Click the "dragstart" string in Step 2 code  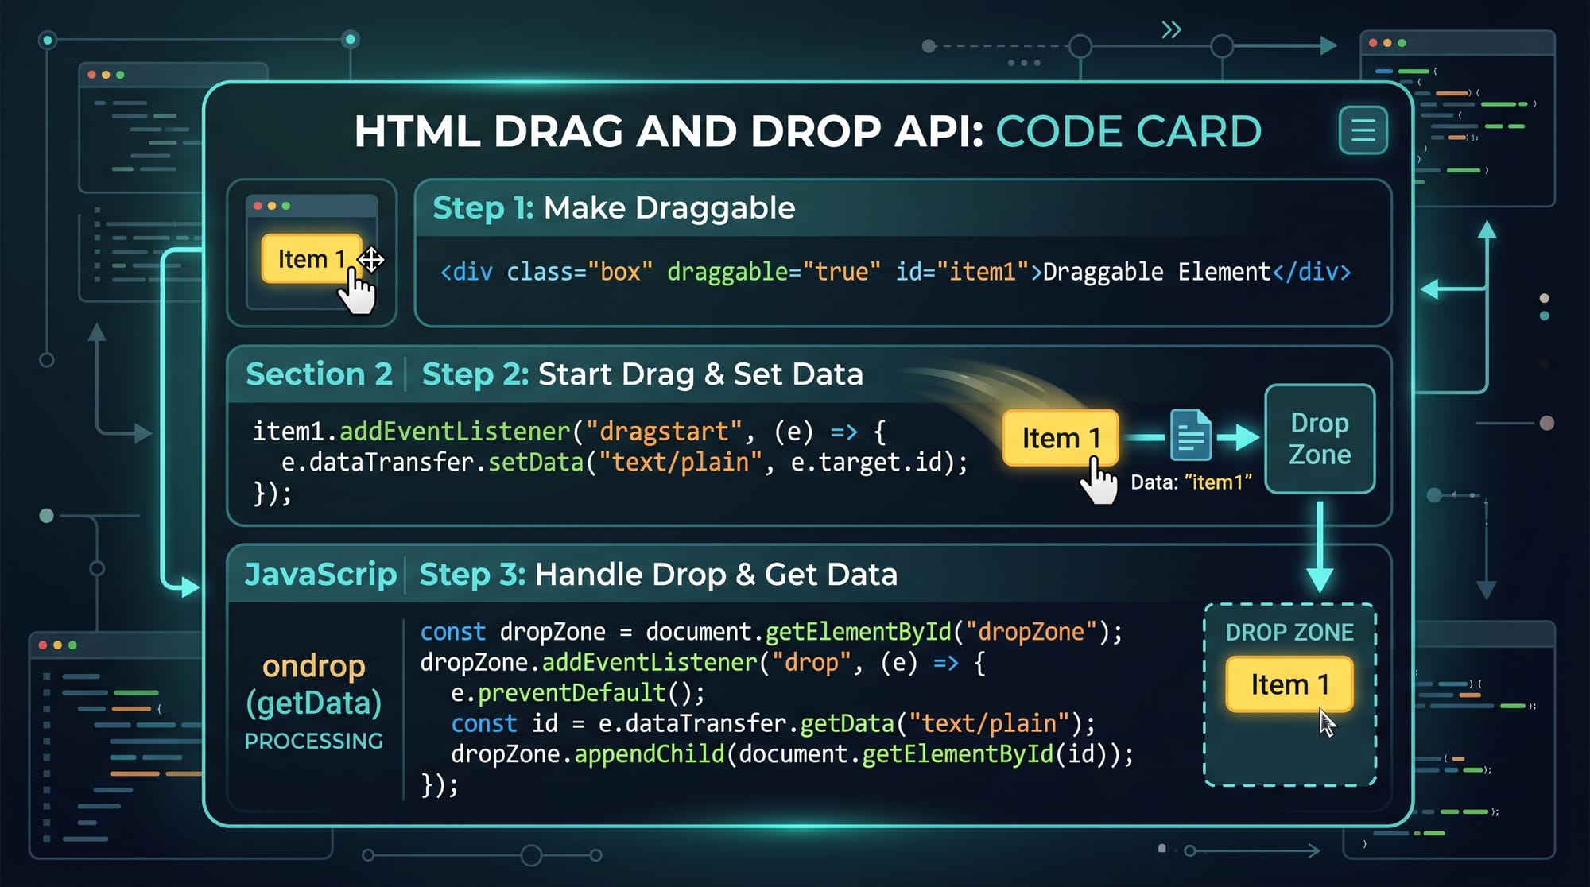click(663, 432)
